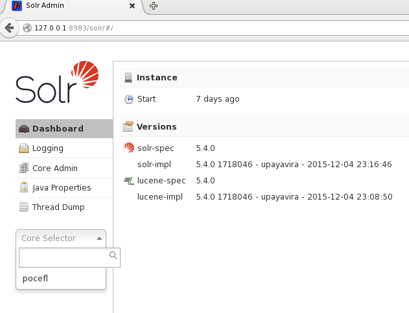Click the lucene-spec feather icon
The image size is (409, 313).
(129, 180)
